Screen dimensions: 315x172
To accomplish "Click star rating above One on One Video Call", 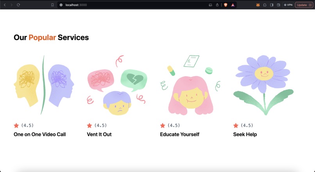I will [x=16, y=126].
